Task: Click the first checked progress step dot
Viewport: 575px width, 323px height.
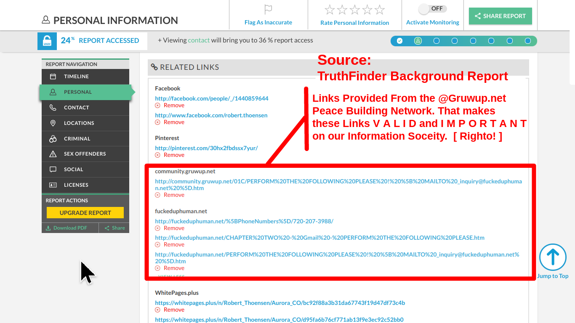Action: tap(399, 41)
